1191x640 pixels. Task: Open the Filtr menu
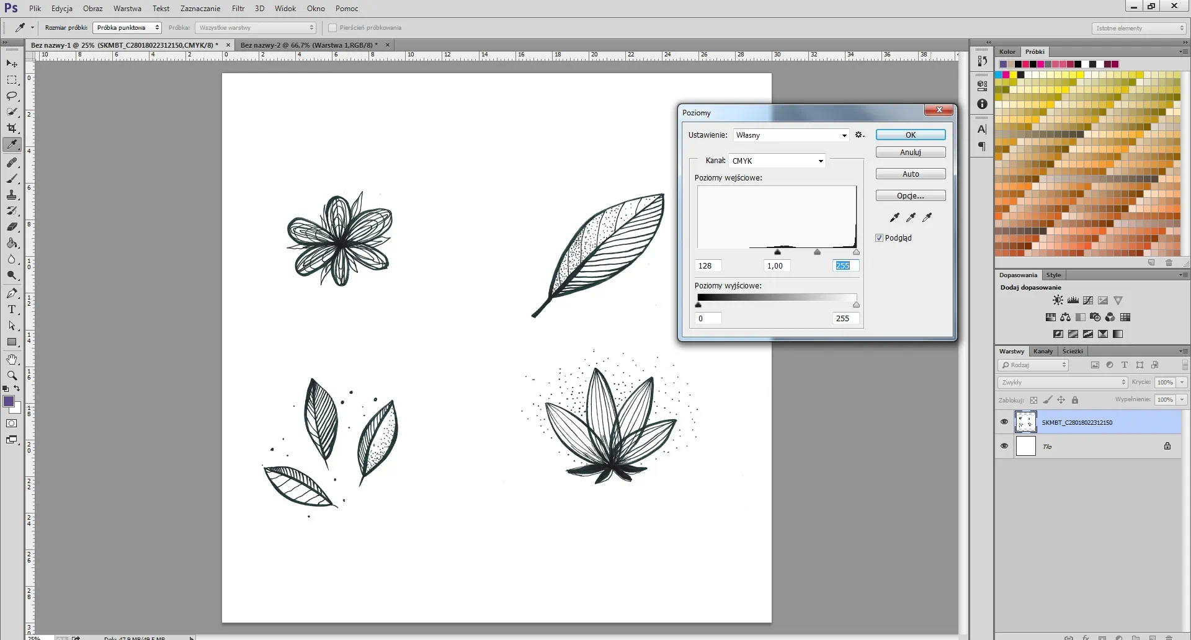[x=238, y=9]
